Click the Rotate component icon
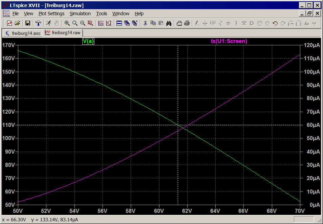The width and height of the screenshot is (323, 224). [x=291, y=23]
